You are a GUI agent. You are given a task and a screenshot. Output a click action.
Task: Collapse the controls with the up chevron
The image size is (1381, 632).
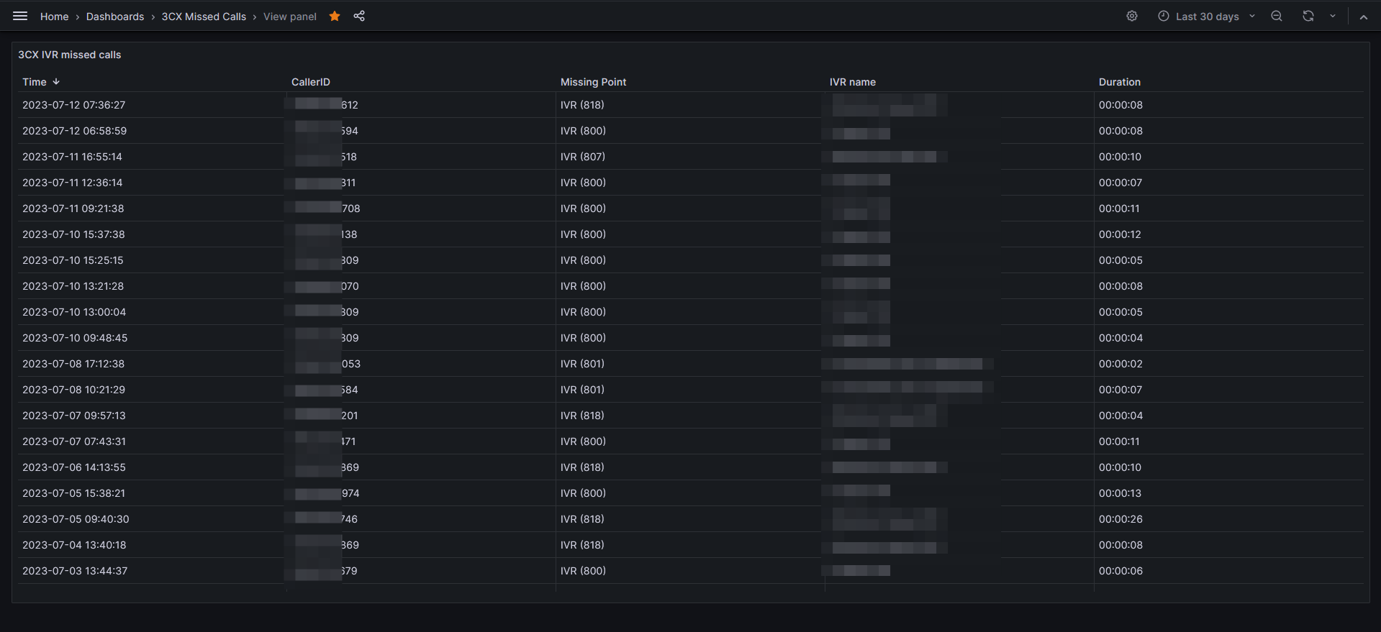click(1364, 16)
